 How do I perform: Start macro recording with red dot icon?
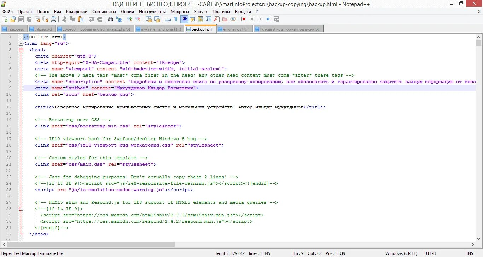click(244, 19)
